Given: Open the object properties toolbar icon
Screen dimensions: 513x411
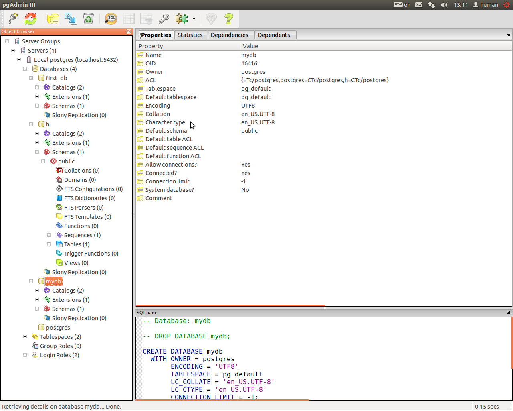Looking at the screenshot, I should point(53,18).
